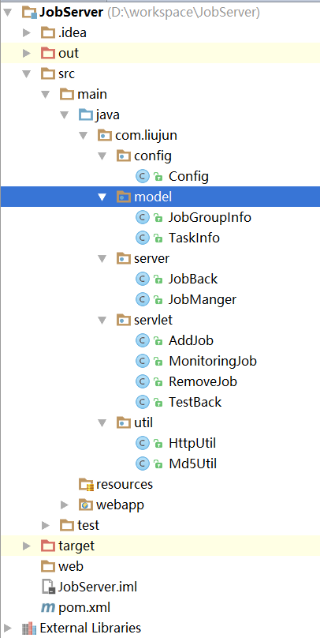
Task: Click the External Libraries icon
Action: (29, 629)
